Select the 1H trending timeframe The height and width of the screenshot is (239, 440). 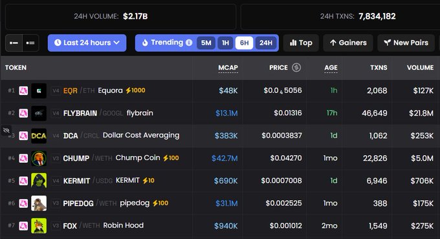point(225,43)
